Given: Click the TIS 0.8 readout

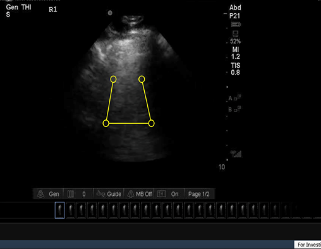Looking at the screenshot, I should tap(236, 69).
